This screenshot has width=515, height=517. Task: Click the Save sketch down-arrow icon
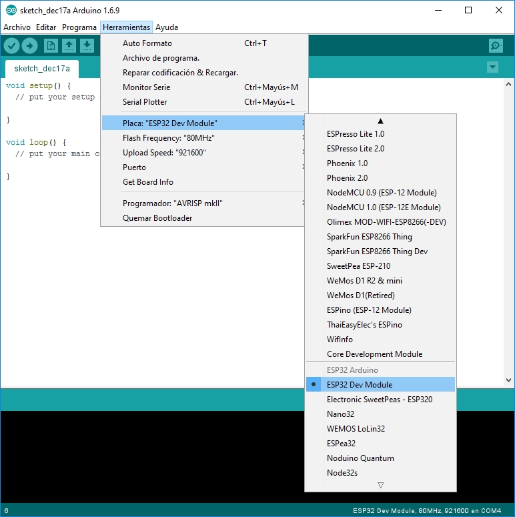[x=87, y=46]
